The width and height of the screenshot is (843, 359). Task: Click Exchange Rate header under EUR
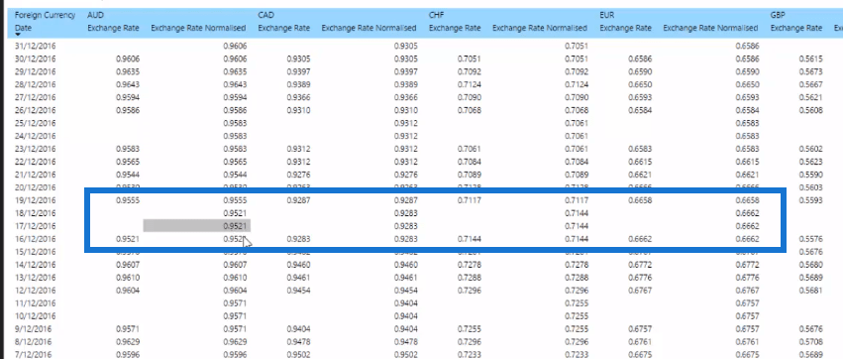(x=626, y=28)
